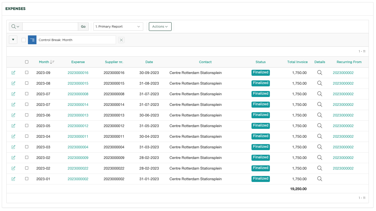The height and width of the screenshot is (211, 376).
Task: Edit expense row 2023000022 with pencil icon
Action: (13, 168)
